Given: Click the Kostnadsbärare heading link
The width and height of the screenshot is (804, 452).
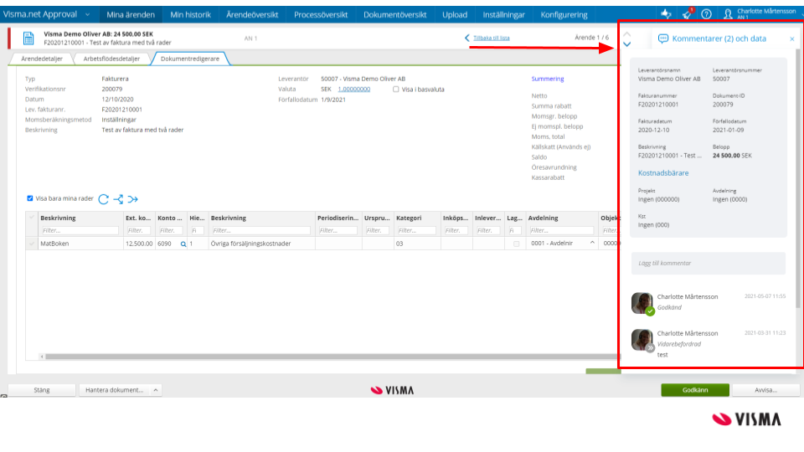Looking at the screenshot, I should click(x=663, y=173).
